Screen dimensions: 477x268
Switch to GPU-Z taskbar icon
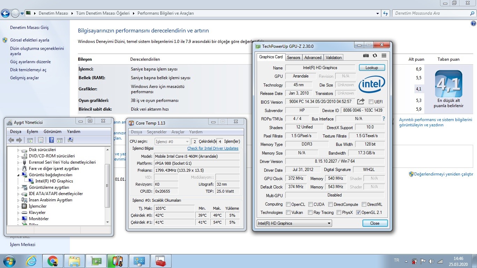point(96,261)
